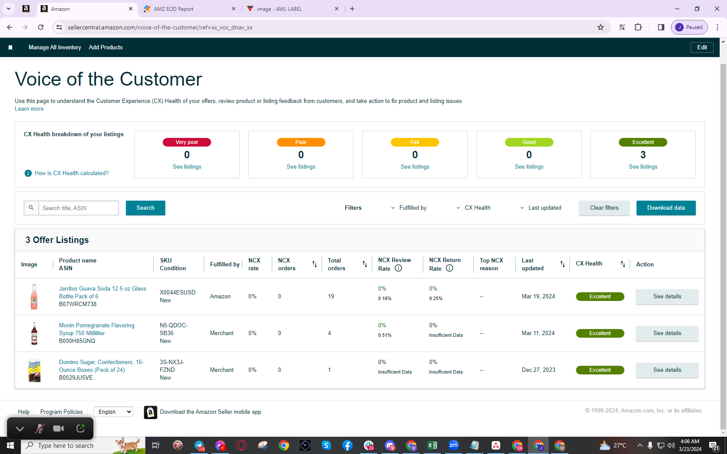Reload the page

point(41,27)
